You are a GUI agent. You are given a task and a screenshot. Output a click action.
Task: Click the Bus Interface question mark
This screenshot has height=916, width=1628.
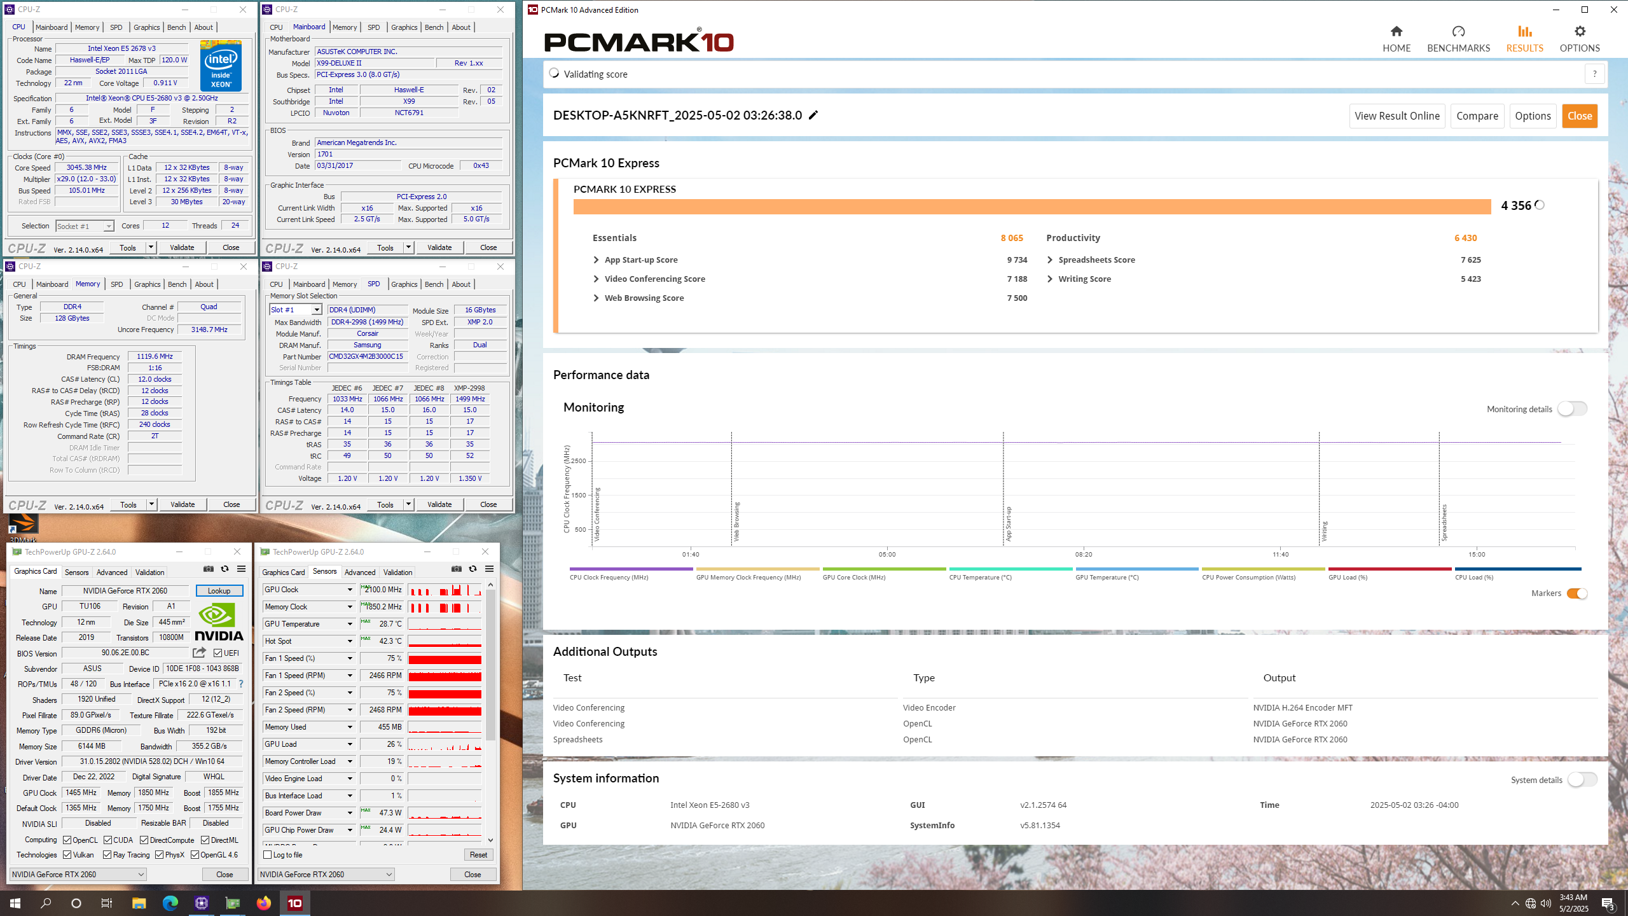point(241,684)
